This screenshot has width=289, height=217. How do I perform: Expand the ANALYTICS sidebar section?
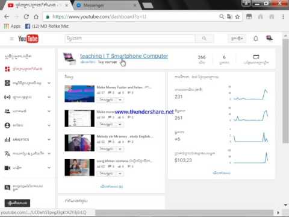point(28,139)
